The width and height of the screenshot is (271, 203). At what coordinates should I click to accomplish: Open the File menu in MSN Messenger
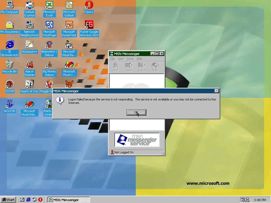[x=112, y=59]
